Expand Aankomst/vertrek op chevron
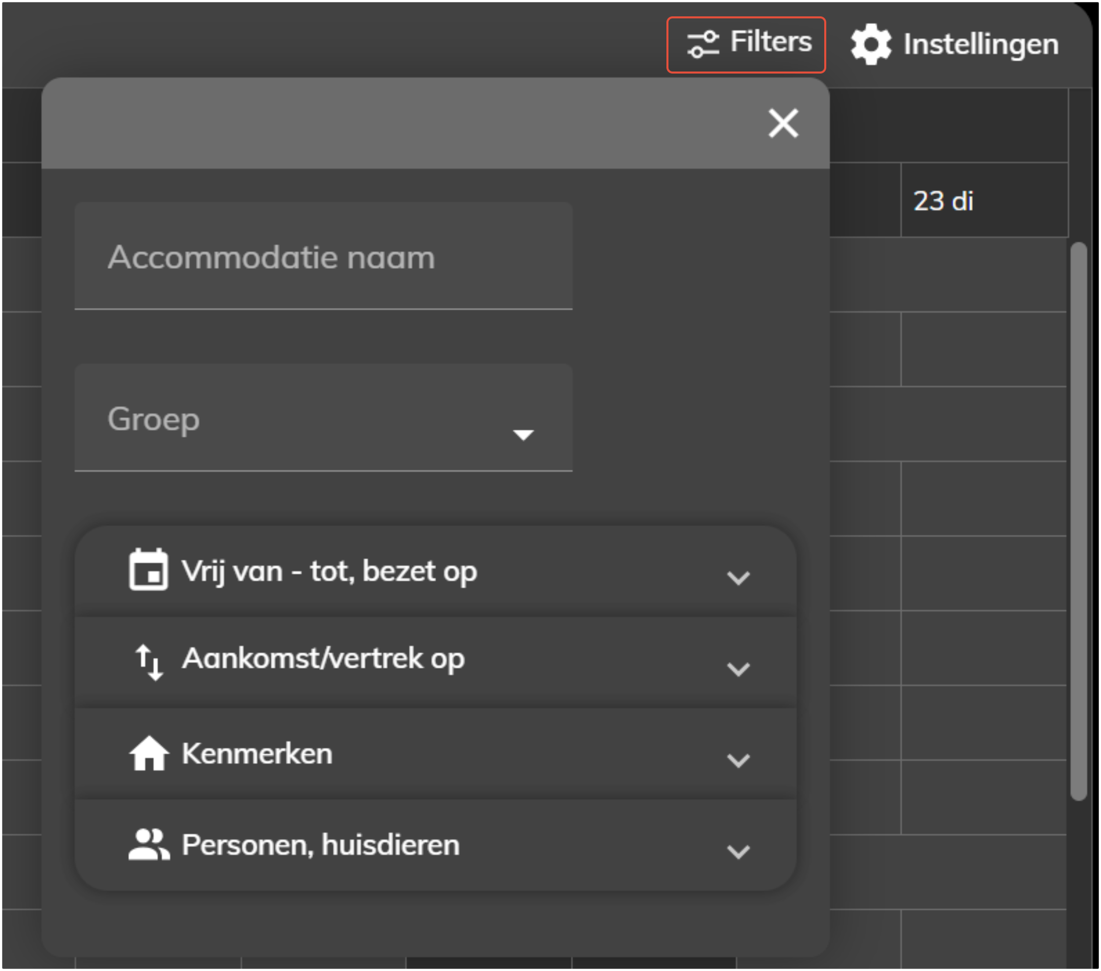 tap(738, 669)
